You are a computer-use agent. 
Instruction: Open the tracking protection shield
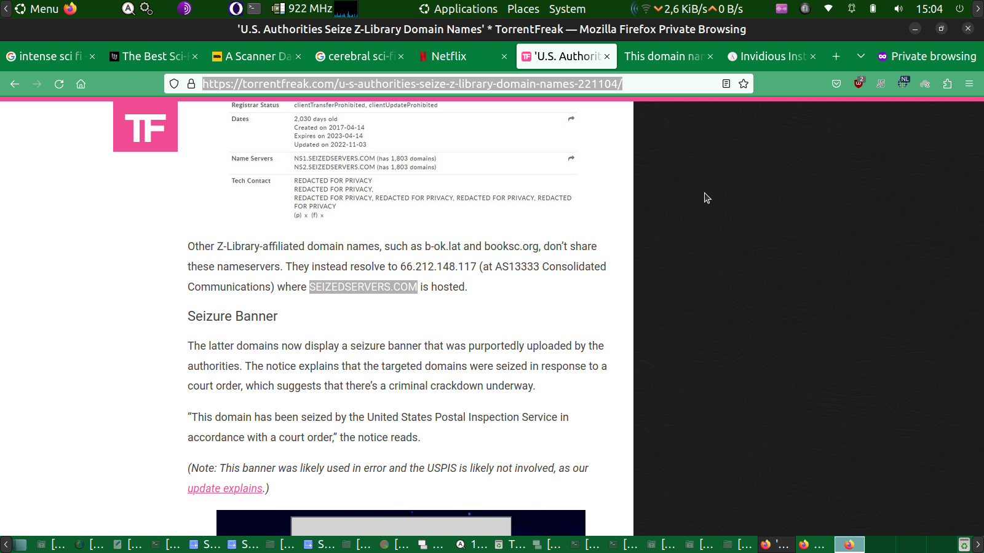tap(174, 84)
